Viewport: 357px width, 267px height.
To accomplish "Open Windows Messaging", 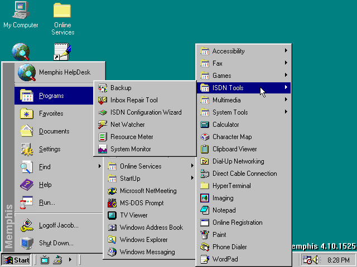I will pyautogui.click(x=149, y=252).
